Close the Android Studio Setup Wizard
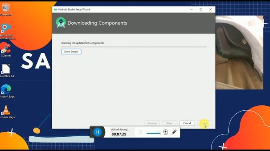 211,9
